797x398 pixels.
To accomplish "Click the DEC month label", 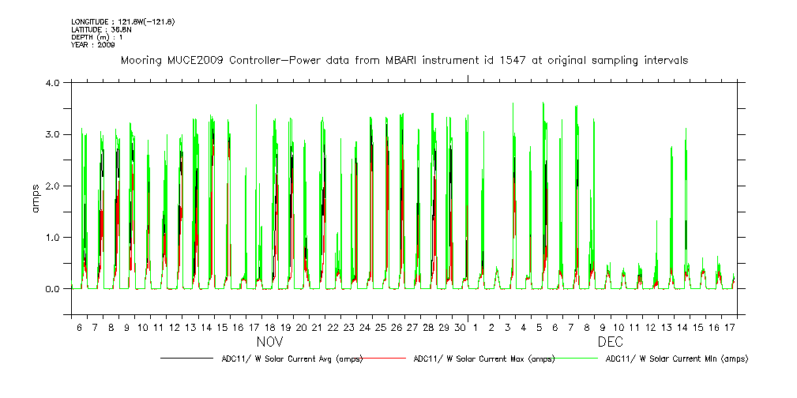I will click(x=611, y=344).
